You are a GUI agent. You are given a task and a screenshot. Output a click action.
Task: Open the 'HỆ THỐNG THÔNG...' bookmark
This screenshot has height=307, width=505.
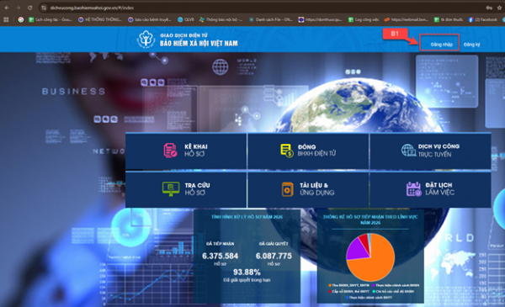coord(100,19)
